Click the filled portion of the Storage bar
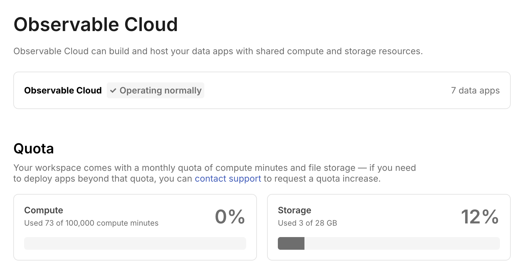This screenshot has height=277, width=524. (291, 243)
